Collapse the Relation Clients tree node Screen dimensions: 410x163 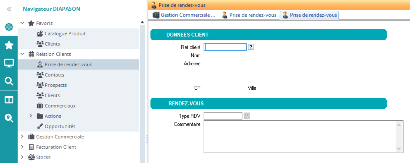(22, 54)
